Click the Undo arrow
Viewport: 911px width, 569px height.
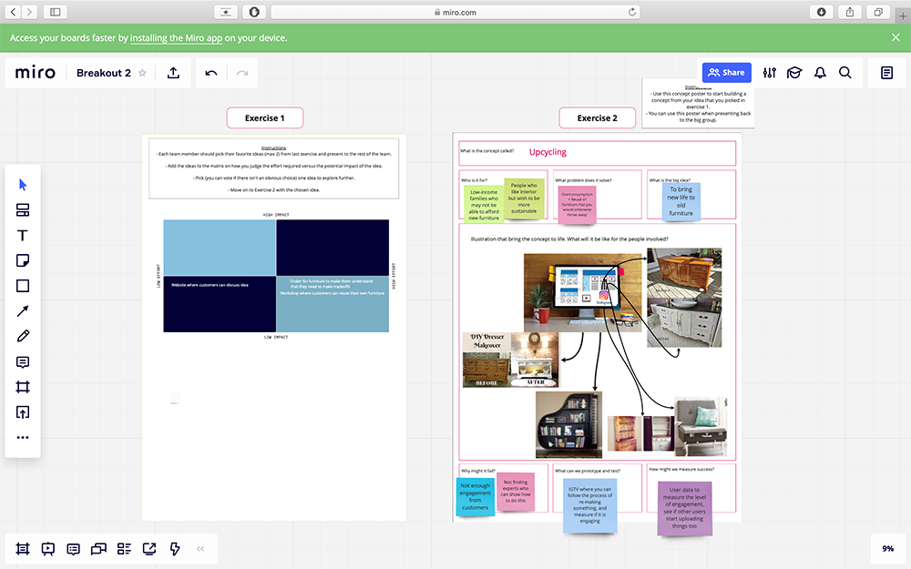(x=211, y=73)
